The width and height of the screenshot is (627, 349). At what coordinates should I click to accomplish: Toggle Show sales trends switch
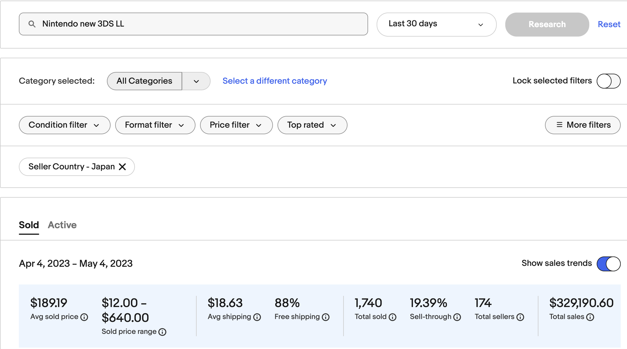[608, 264]
